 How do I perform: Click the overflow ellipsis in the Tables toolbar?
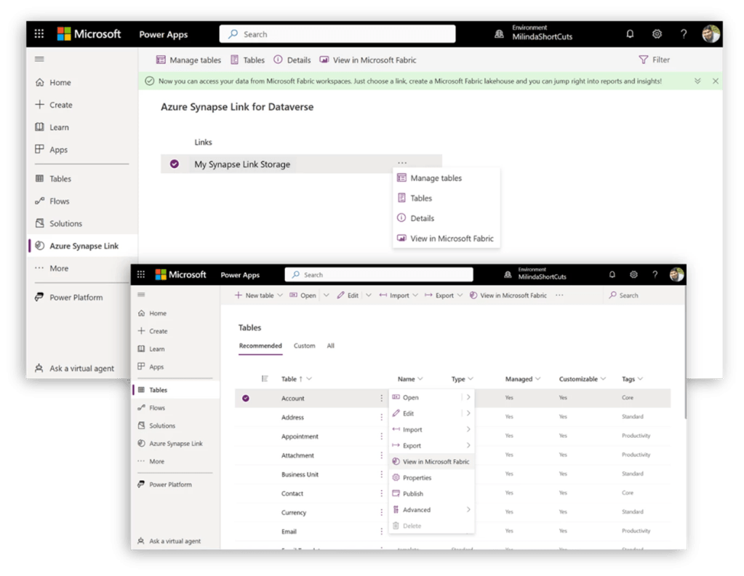(x=559, y=295)
